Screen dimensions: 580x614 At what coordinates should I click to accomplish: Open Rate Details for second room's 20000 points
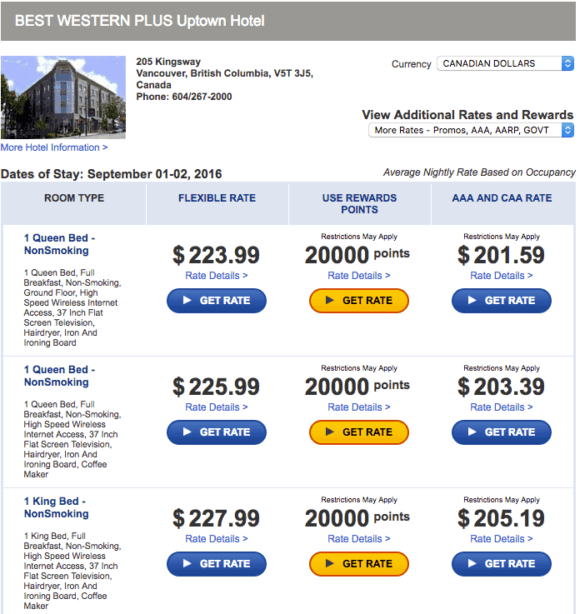(x=359, y=407)
